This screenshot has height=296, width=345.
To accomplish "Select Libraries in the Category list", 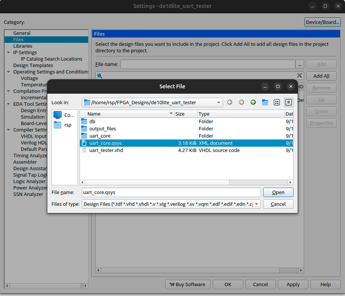I will (x=23, y=46).
